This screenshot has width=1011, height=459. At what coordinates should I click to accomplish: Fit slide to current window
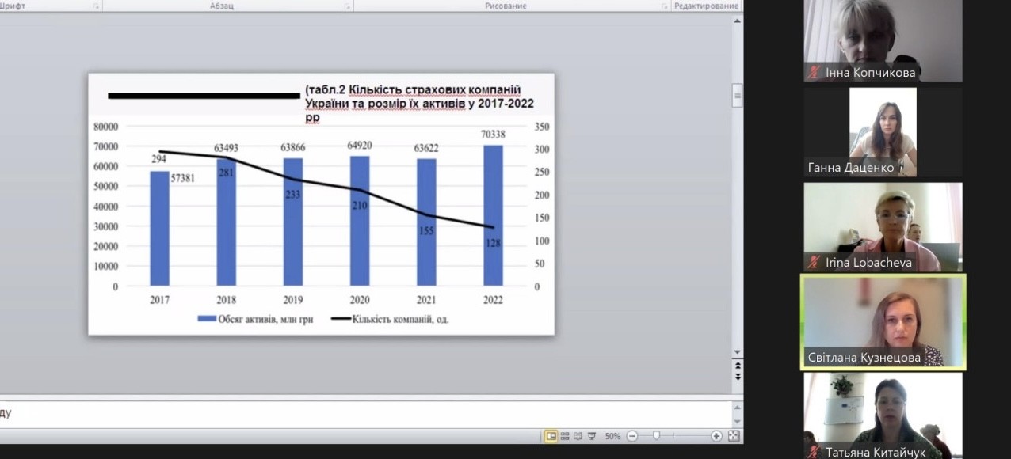(733, 436)
